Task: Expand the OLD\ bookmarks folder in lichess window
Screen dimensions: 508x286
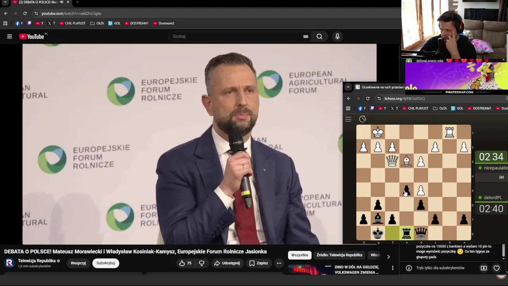Action: click(x=440, y=108)
